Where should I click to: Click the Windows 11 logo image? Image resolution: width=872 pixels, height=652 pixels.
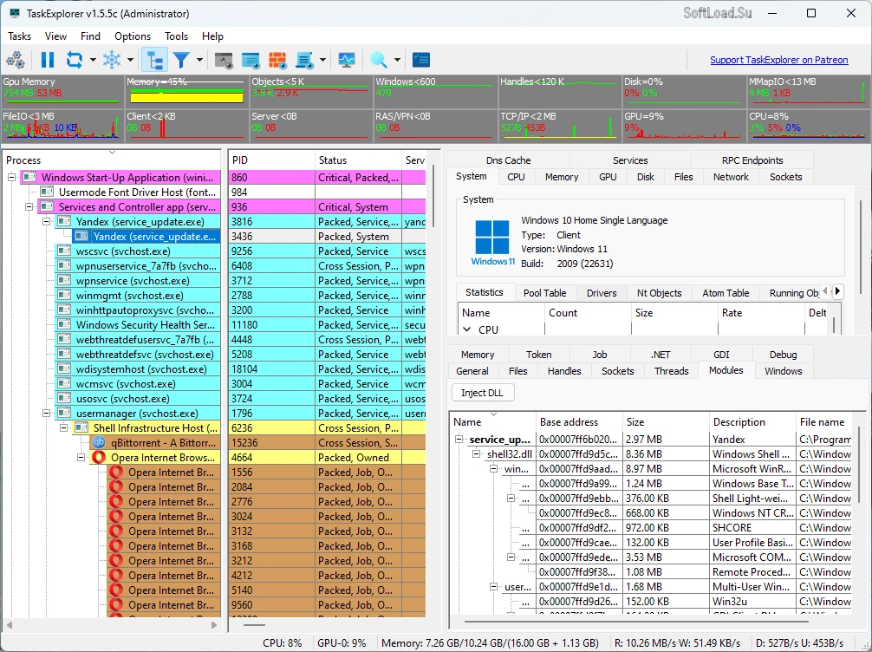pos(492,243)
